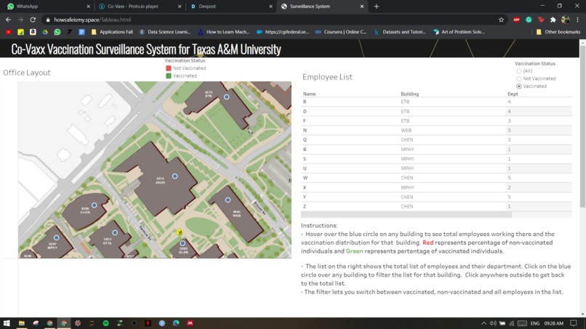Open the YouTube bookmark icon
586x329 pixels.
point(8,32)
